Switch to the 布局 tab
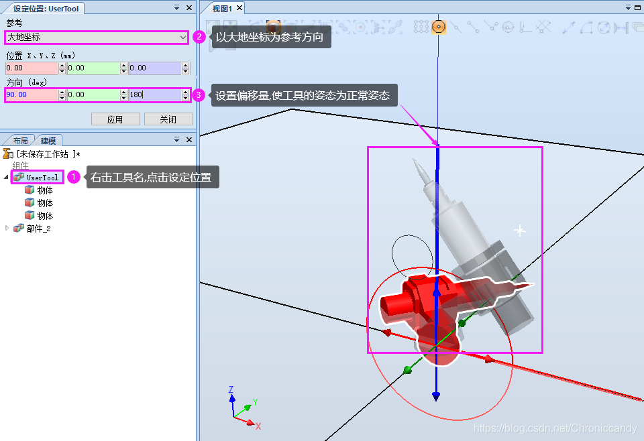Viewport: 644px width, 441px height. (20, 141)
